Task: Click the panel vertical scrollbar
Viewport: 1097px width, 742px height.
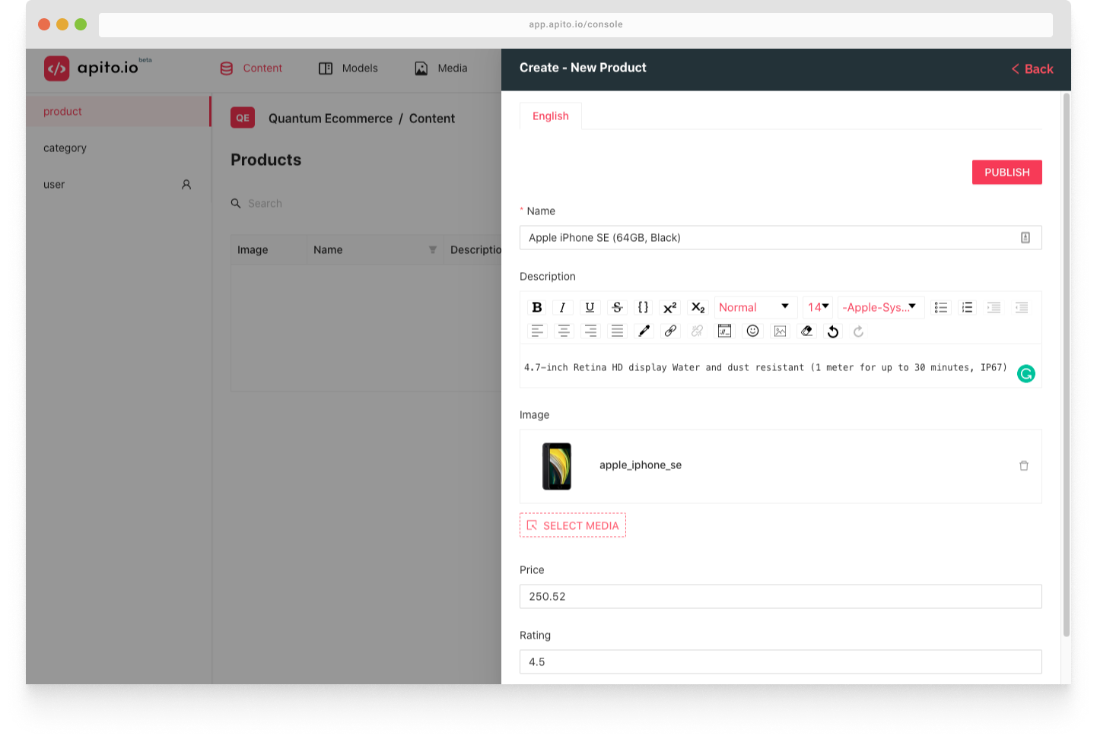Action: pos(1067,365)
